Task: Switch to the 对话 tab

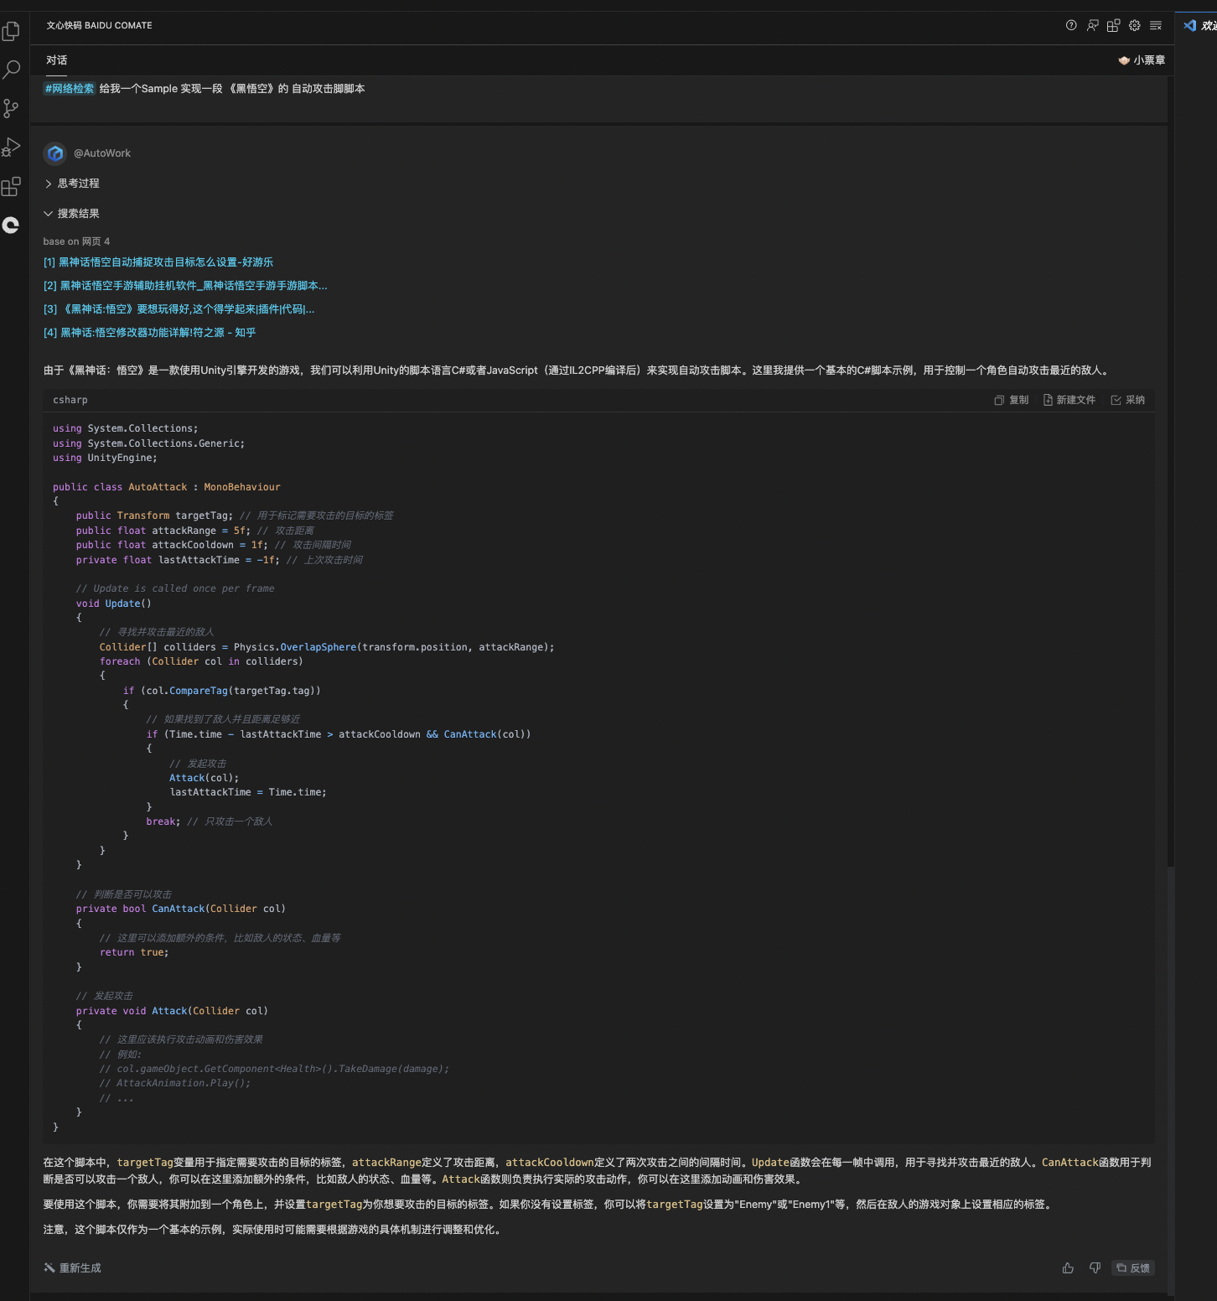Action: 57,60
